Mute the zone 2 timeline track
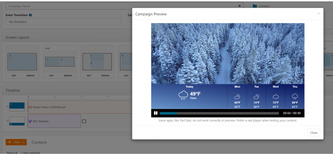The width and height of the screenshot is (333, 154). click(x=7, y=121)
